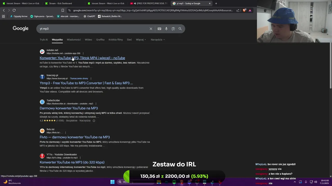Open Konwerter YouTube na MP3 (do 320 kbps)

[72, 162]
